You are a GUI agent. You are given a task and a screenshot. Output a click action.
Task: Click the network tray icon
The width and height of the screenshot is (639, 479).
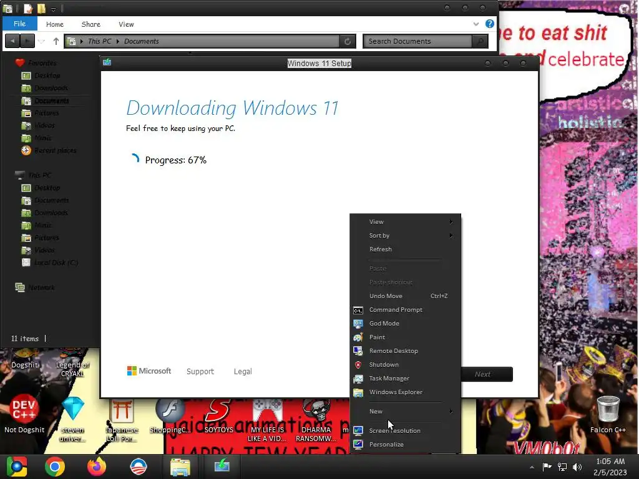pyautogui.click(x=562, y=467)
